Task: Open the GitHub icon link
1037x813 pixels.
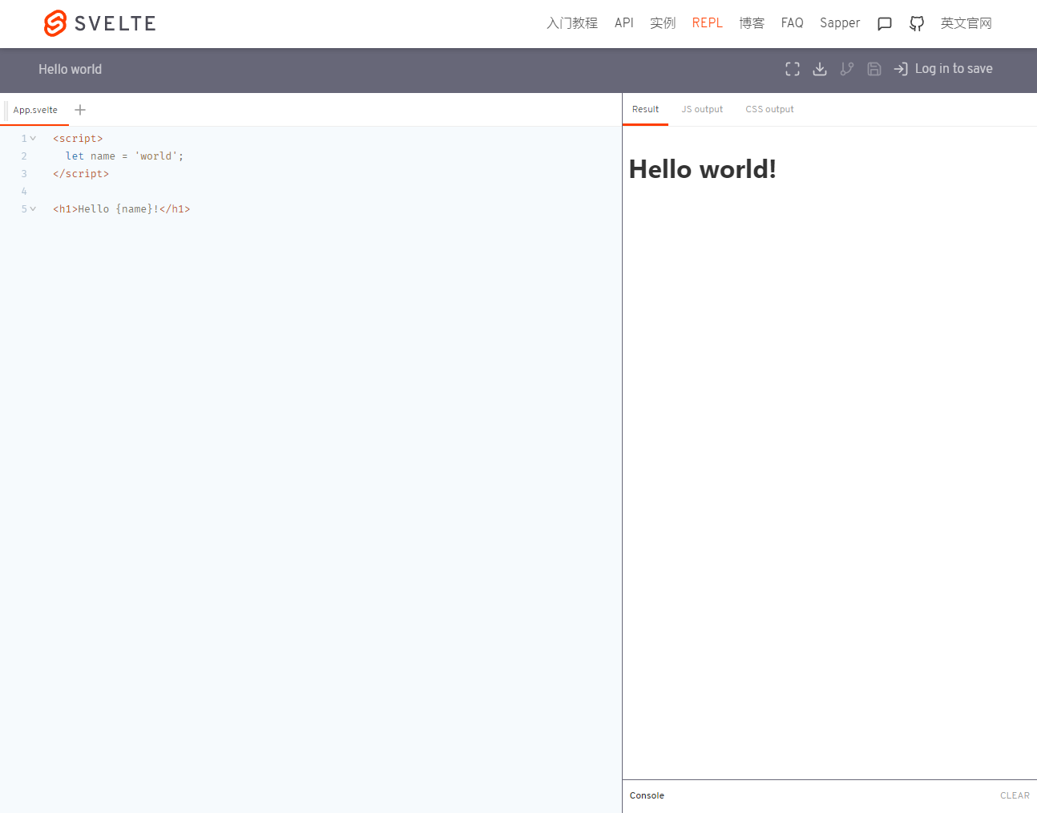Action: coord(917,24)
